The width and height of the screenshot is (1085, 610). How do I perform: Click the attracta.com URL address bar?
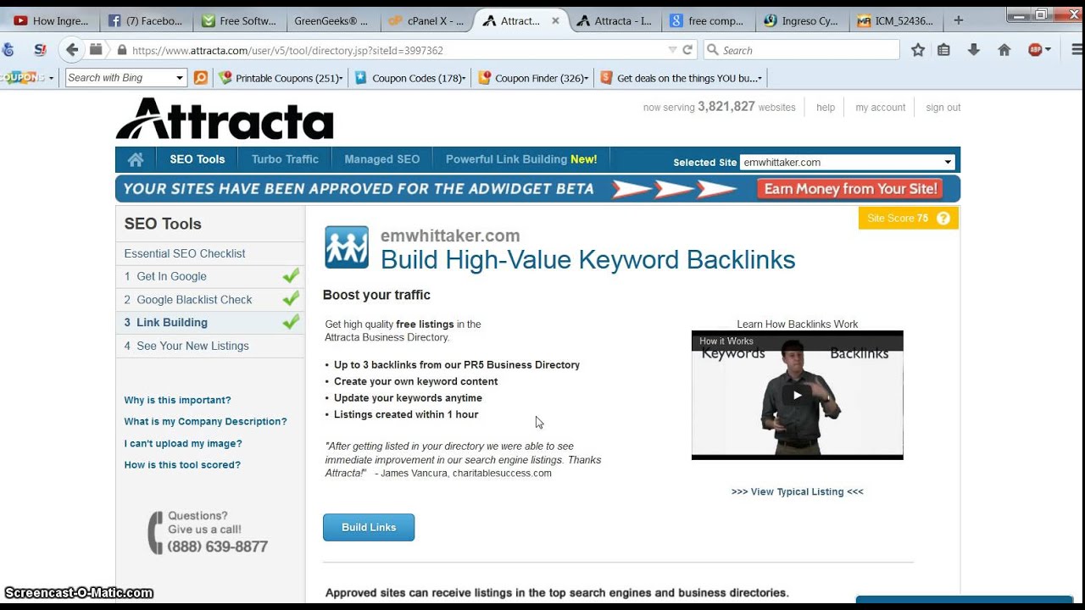[x=398, y=50]
